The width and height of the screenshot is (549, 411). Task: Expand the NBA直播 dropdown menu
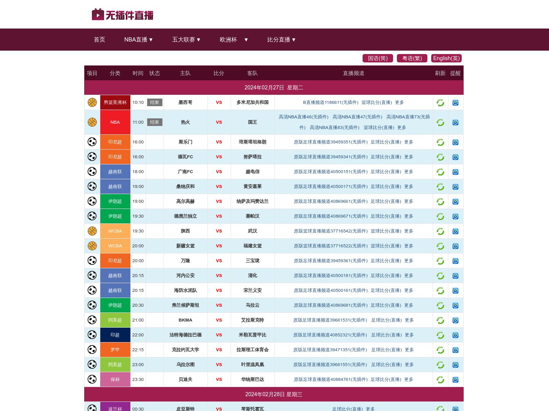[138, 40]
